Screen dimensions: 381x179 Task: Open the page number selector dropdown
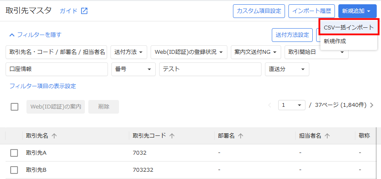[291, 105]
